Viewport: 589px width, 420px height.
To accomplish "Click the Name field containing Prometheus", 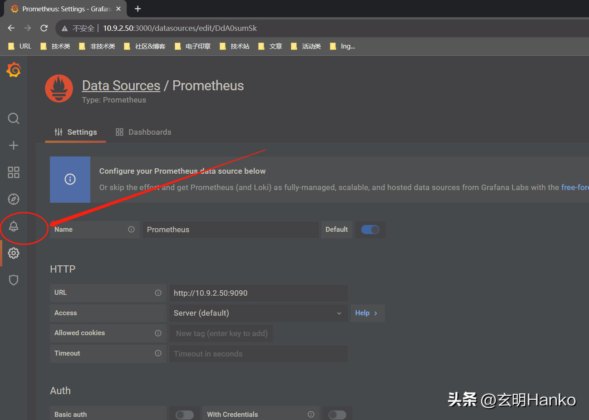I will pos(231,230).
